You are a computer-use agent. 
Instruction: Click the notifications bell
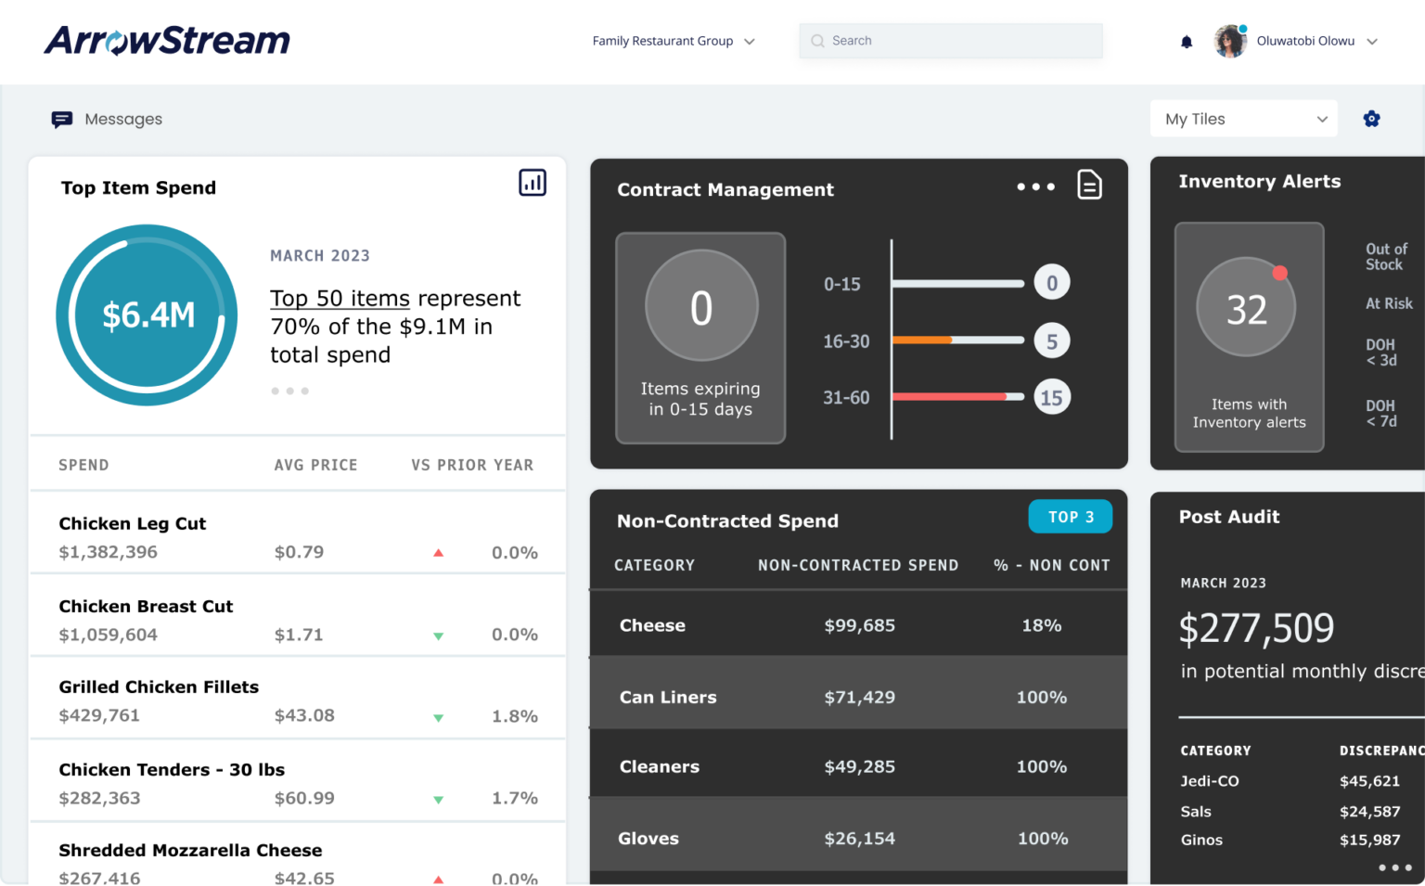pyautogui.click(x=1186, y=41)
